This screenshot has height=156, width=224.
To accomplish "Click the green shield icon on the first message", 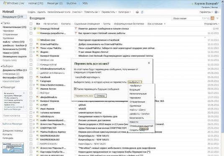I will pyautogui.click(x=35, y=29).
